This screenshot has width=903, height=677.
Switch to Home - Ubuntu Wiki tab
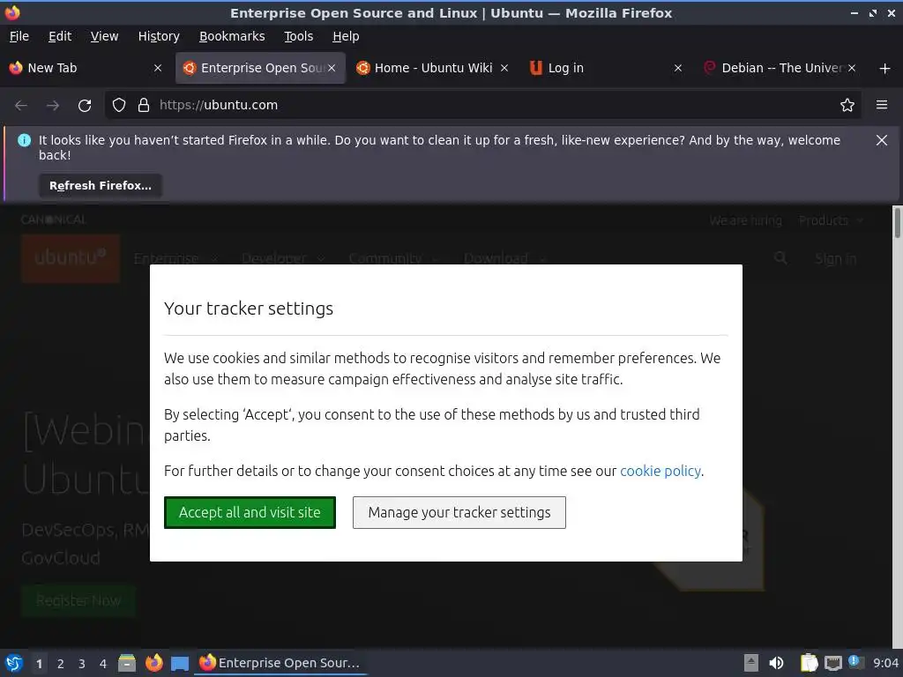tap(432, 68)
